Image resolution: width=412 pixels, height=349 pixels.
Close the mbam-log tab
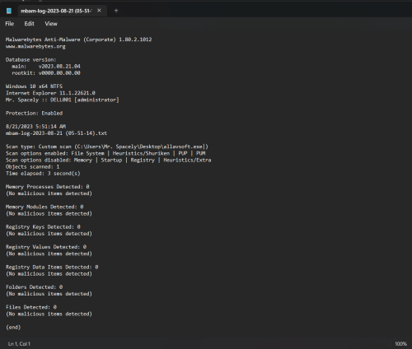pos(99,11)
